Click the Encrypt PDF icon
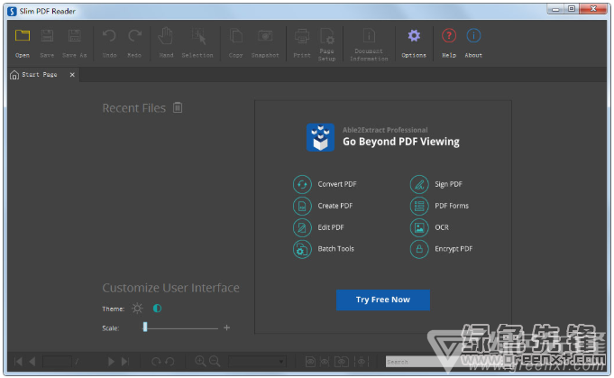This screenshot has width=614, height=378. pos(419,249)
